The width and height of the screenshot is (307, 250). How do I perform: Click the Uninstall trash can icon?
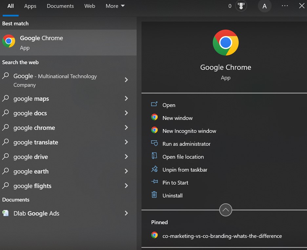(154, 195)
